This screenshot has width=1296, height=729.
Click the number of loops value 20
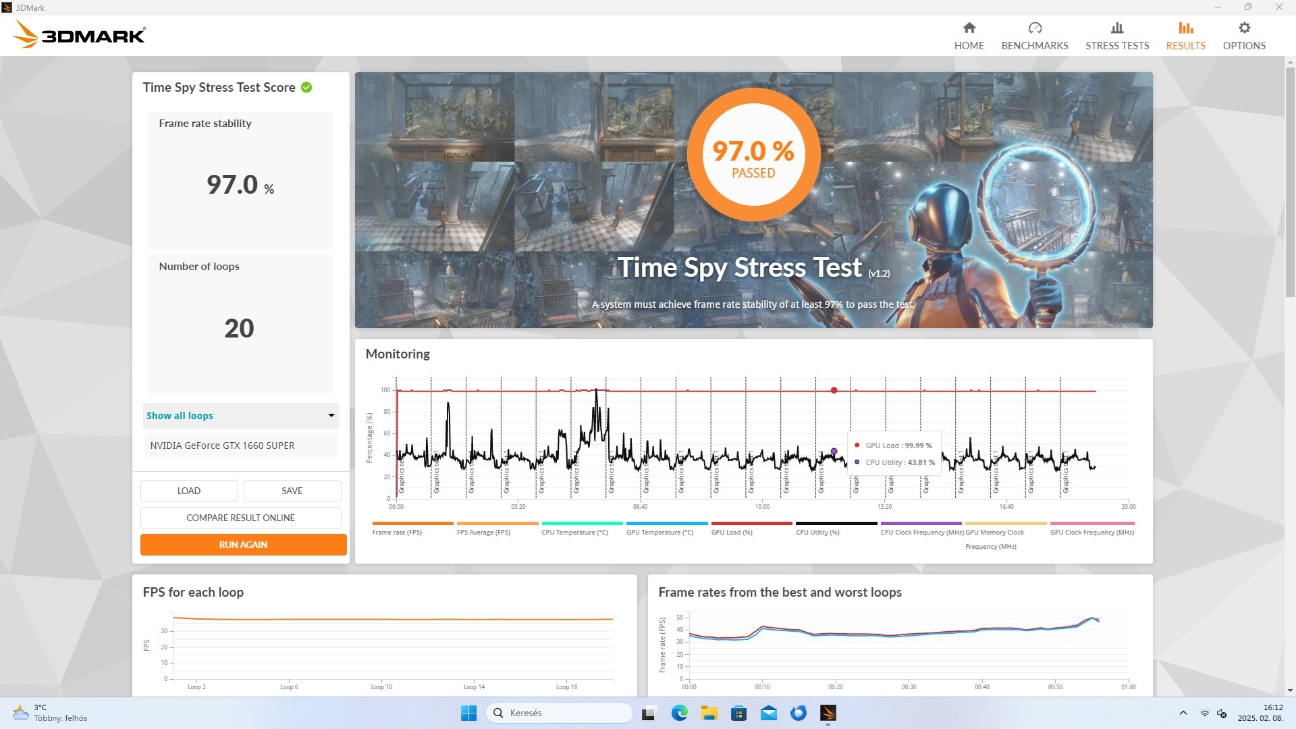(x=239, y=329)
